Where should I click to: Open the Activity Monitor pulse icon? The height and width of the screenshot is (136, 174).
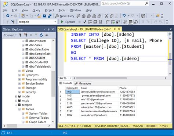[47, 35]
